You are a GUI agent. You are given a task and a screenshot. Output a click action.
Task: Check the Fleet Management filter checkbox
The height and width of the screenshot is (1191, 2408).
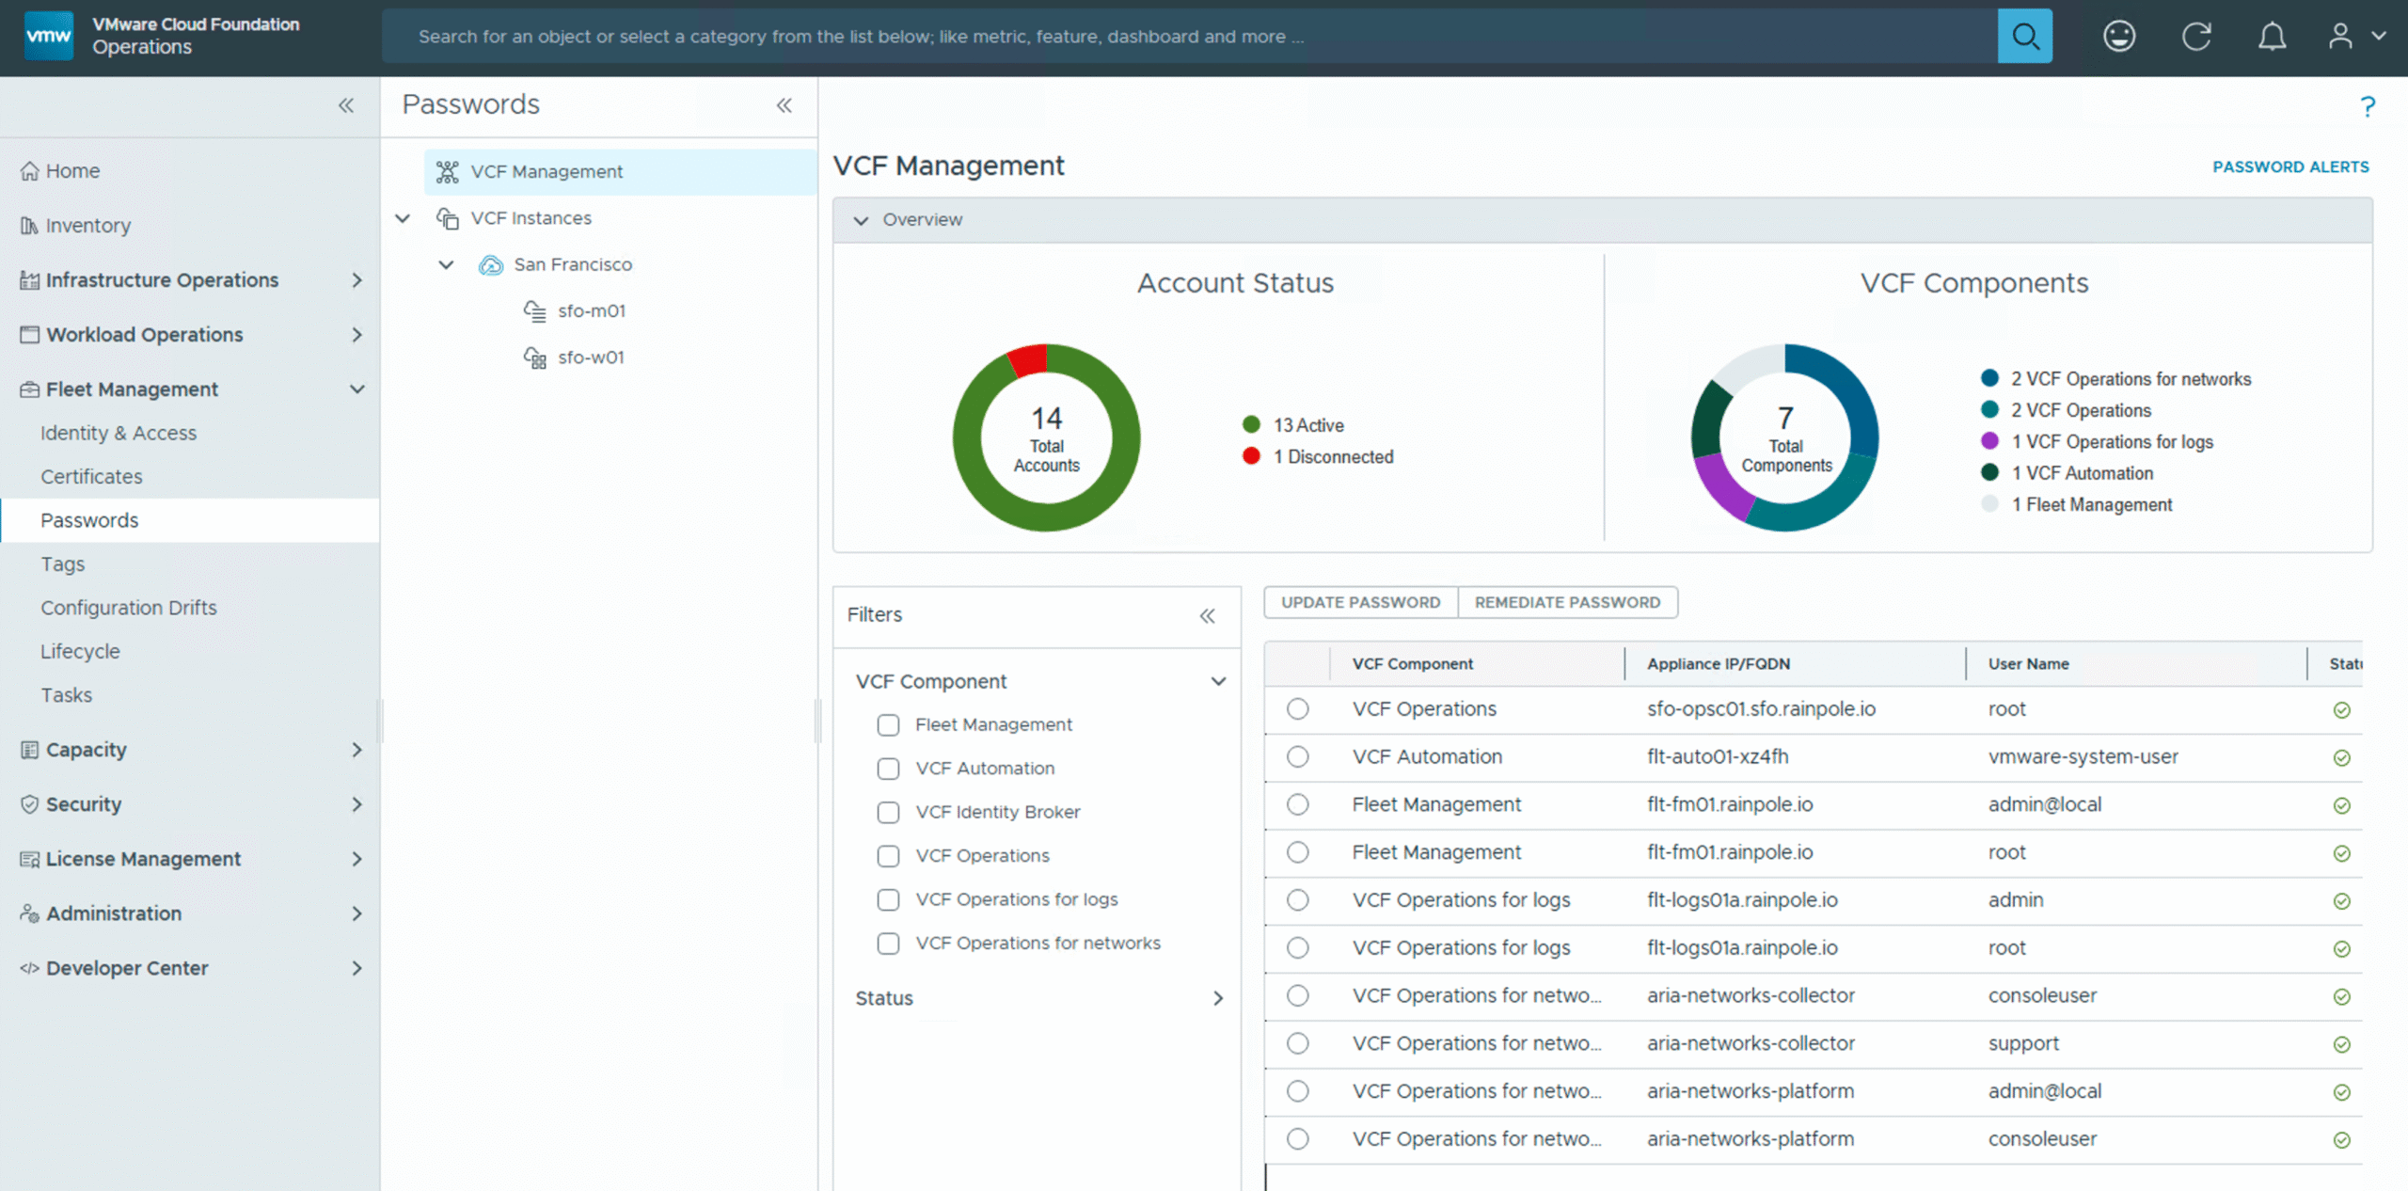pos(888,724)
